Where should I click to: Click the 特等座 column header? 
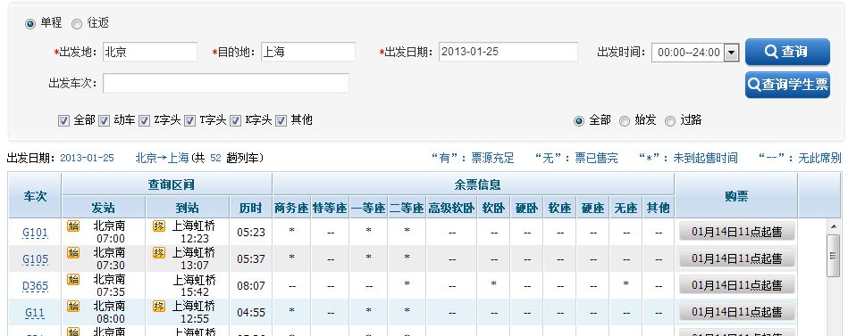(330, 208)
